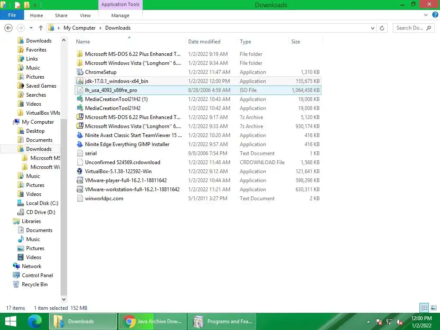Go back with the Back arrow button
440x330 pixels.
point(9,28)
